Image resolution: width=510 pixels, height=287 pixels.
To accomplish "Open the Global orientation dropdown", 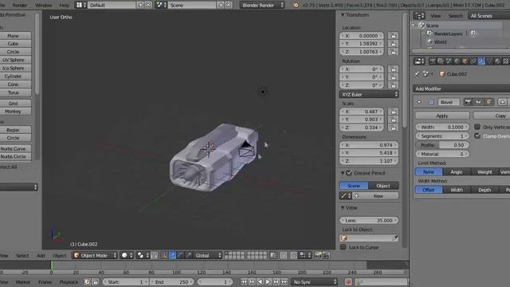I will [208, 256].
